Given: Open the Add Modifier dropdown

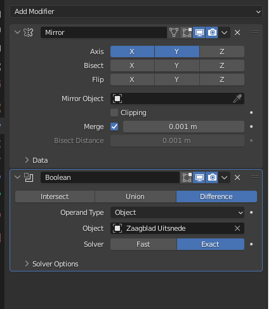Looking at the screenshot, I should (x=136, y=11).
